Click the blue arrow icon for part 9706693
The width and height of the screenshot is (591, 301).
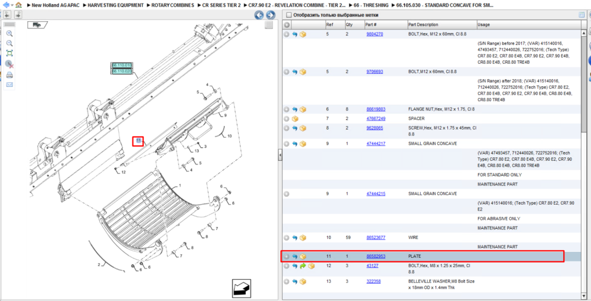click(x=295, y=72)
